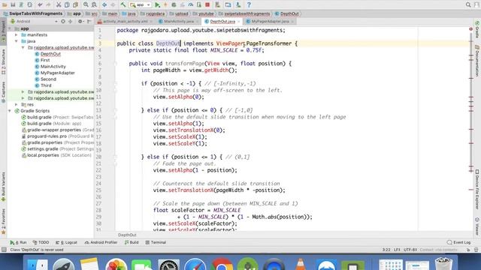Open proguard-rules.pro file
Screen dimensions: 481x270
58,136
